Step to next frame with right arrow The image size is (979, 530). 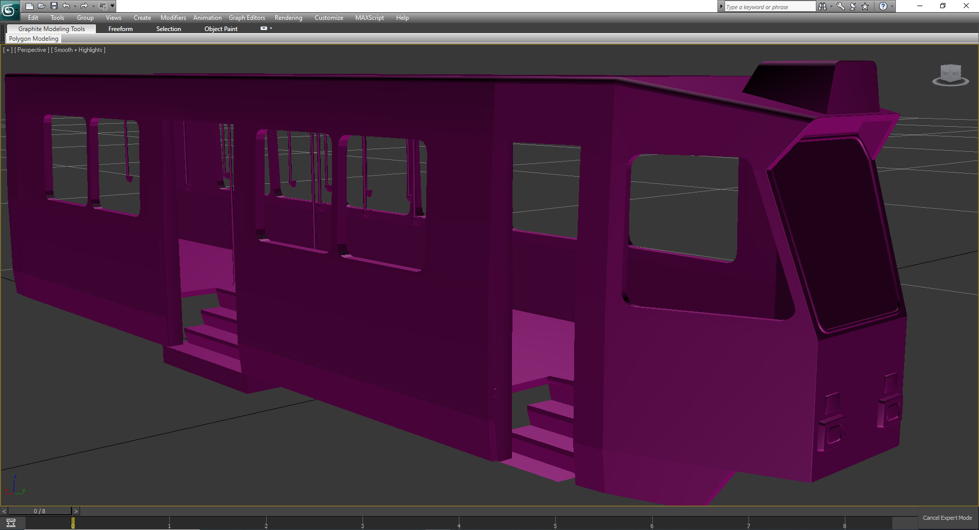(x=76, y=511)
